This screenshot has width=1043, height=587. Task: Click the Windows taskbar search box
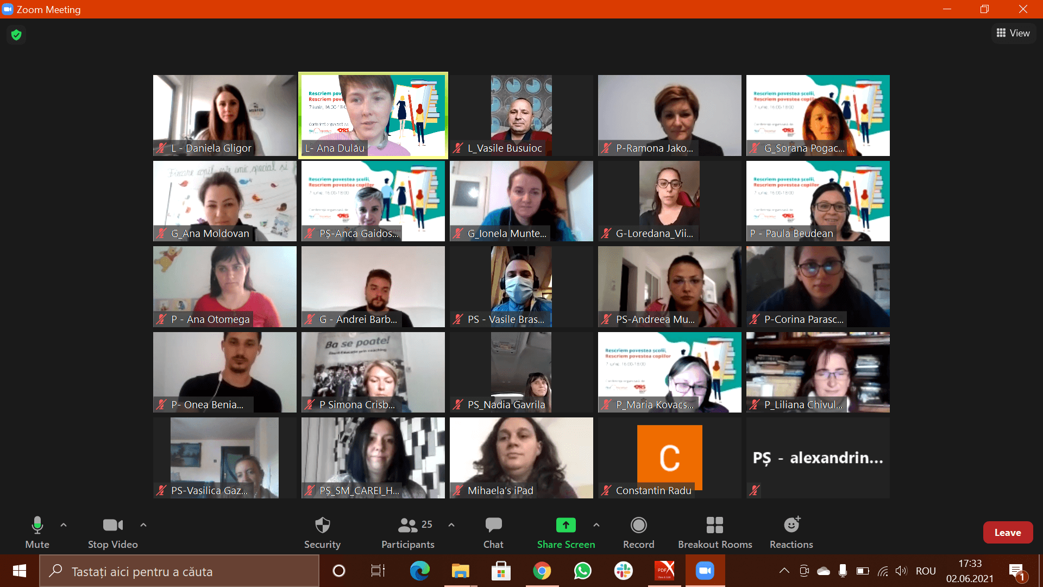tap(179, 571)
